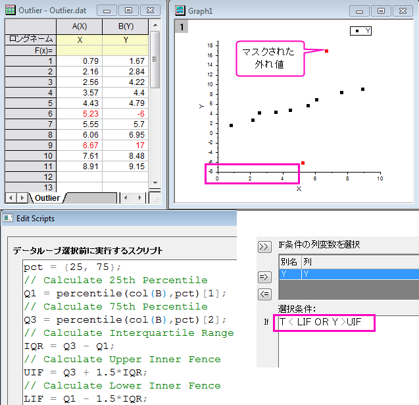
Task: Click comment line Calculate Interquartile Range
Action: click(129, 333)
